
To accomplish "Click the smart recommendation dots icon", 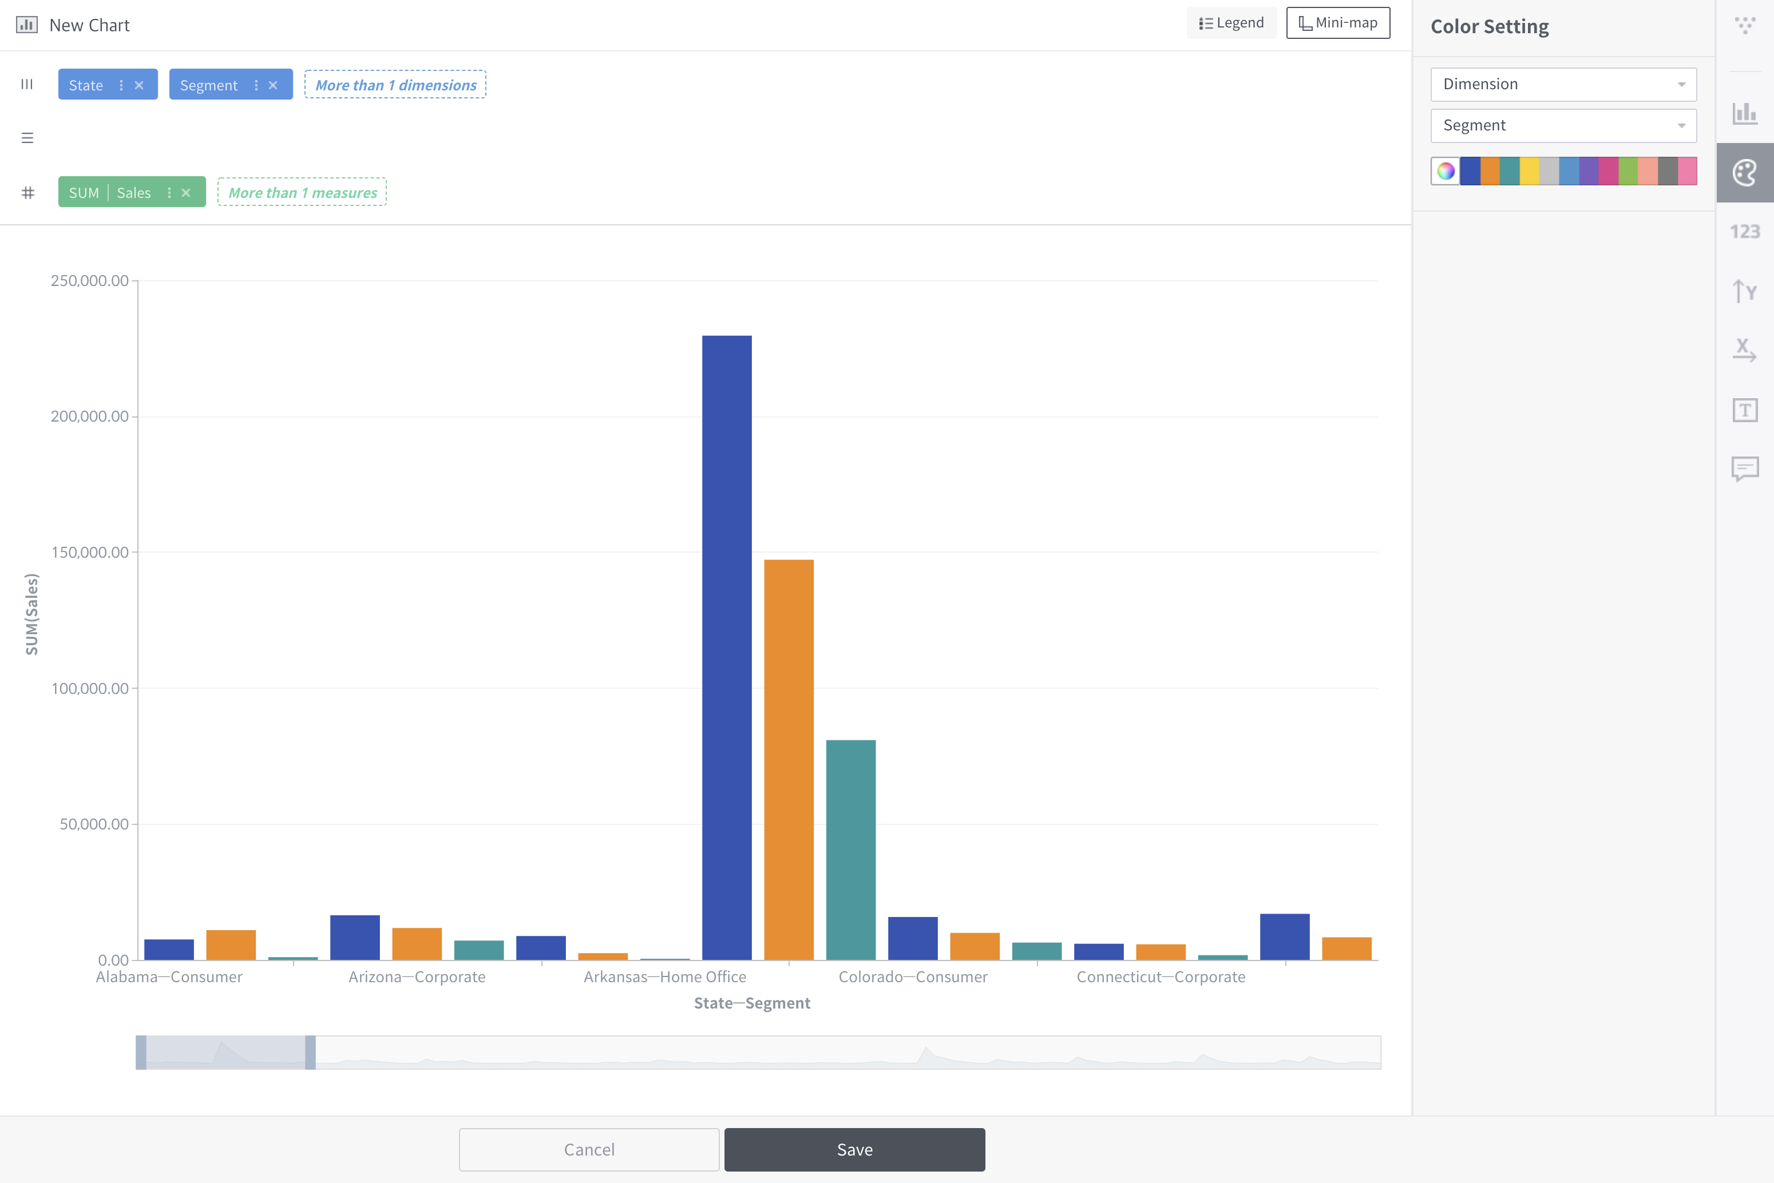I will point(1745,25).
